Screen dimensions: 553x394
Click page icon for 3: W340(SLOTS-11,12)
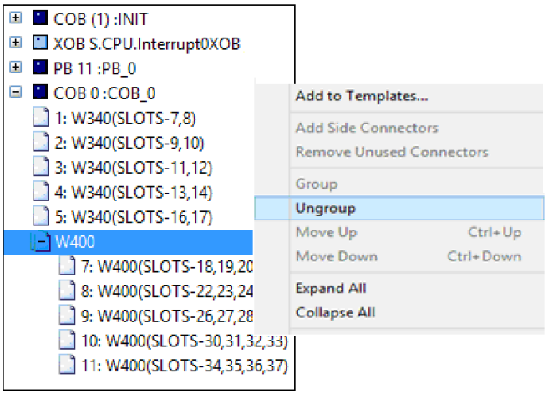click(41, 167)
